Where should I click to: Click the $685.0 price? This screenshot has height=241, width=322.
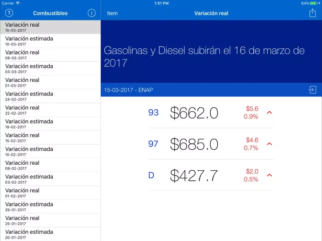coord(194,144)
